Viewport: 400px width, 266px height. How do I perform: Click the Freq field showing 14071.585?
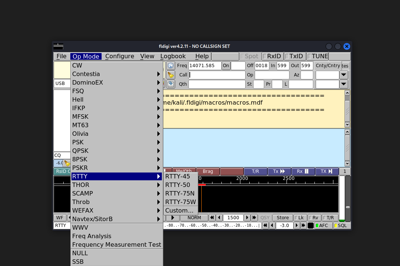click(205, 66)
